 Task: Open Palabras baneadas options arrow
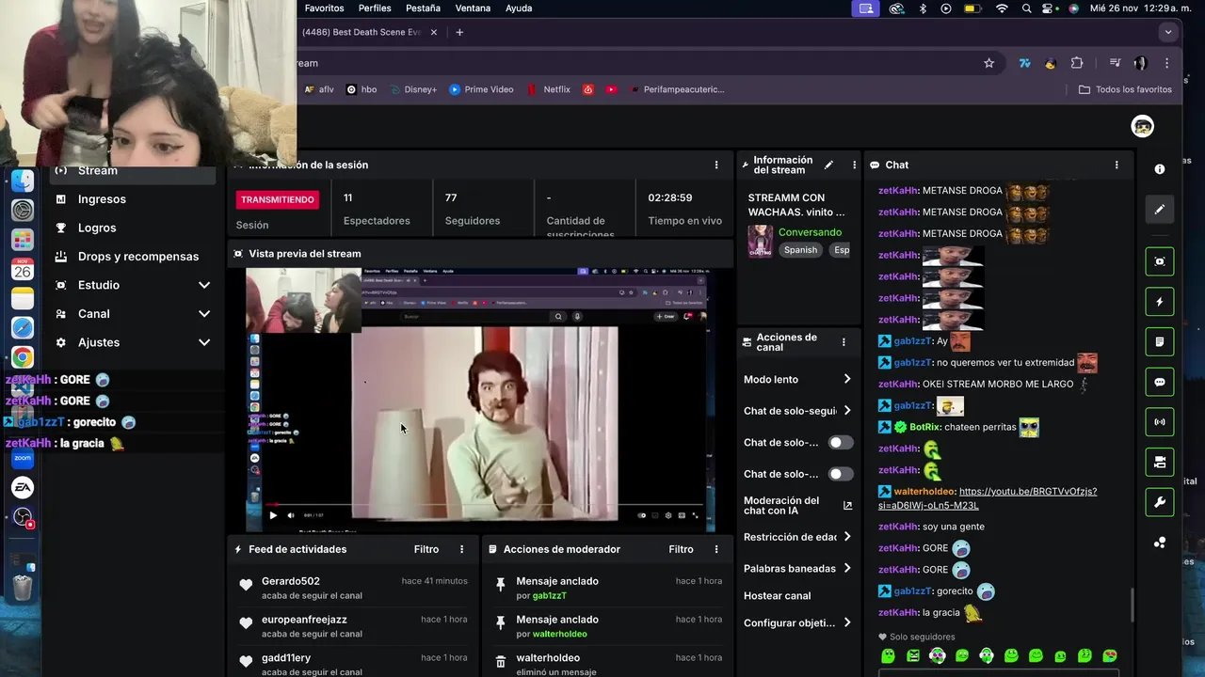coord(847,568)
